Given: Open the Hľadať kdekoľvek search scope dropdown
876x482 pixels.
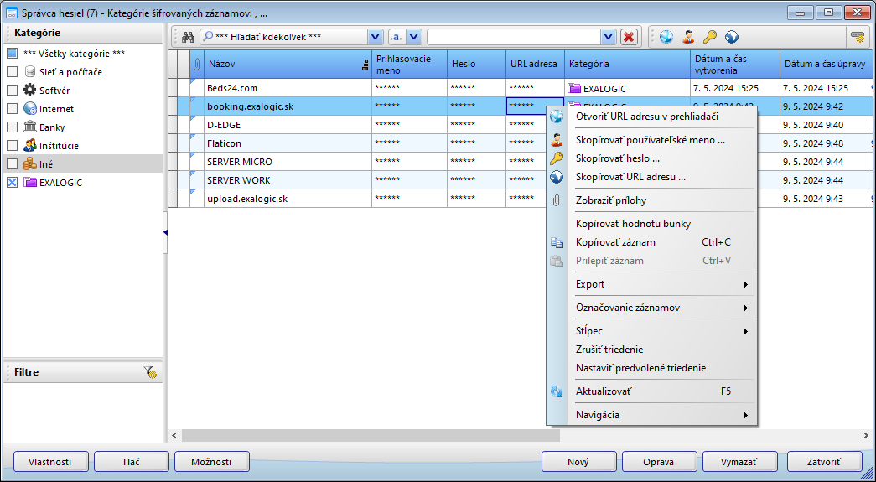Looking at the screenshot, I should click(x=375, y=38).
